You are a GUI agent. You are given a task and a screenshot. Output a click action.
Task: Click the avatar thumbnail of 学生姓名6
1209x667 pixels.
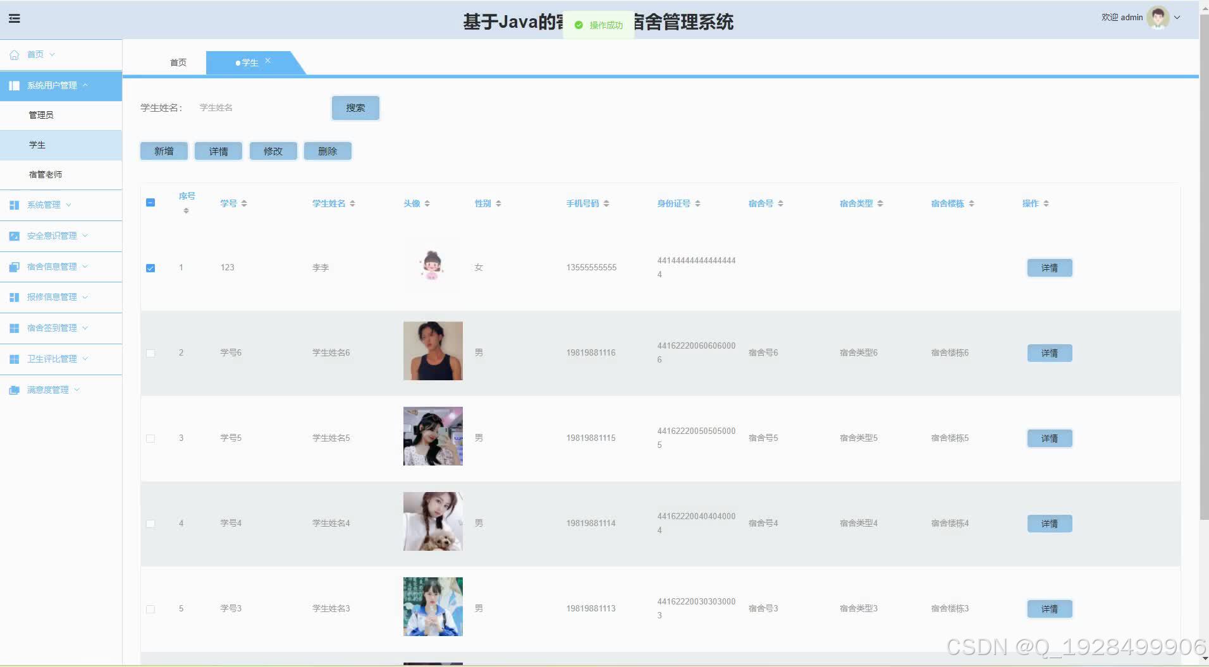click(x=433, y=351)
